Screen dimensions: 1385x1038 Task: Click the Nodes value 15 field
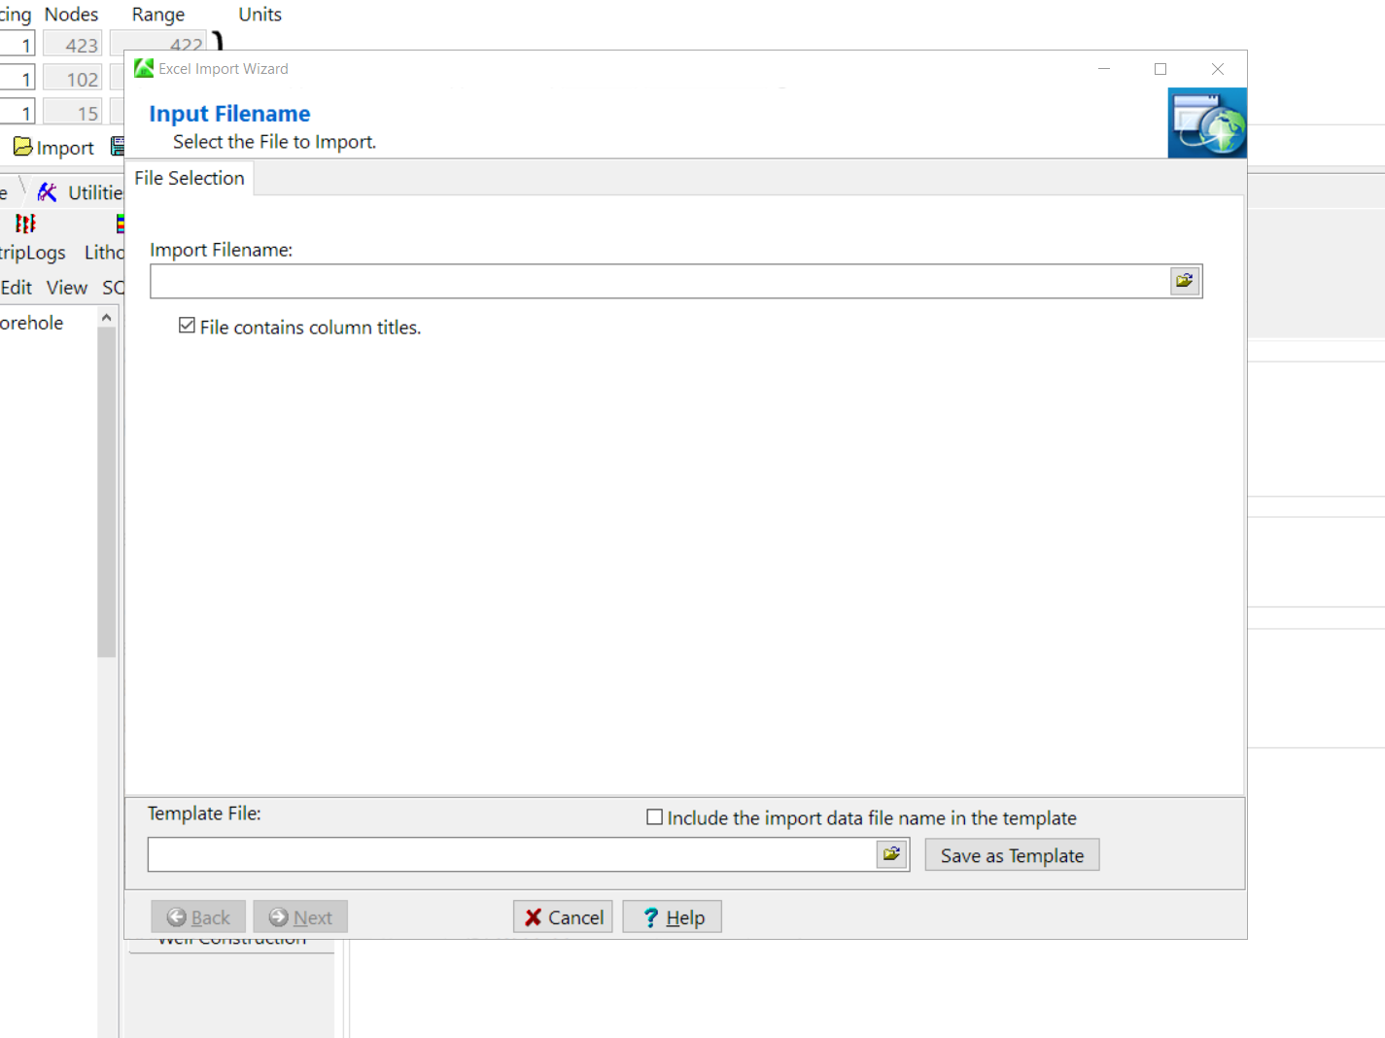[72, 113]
